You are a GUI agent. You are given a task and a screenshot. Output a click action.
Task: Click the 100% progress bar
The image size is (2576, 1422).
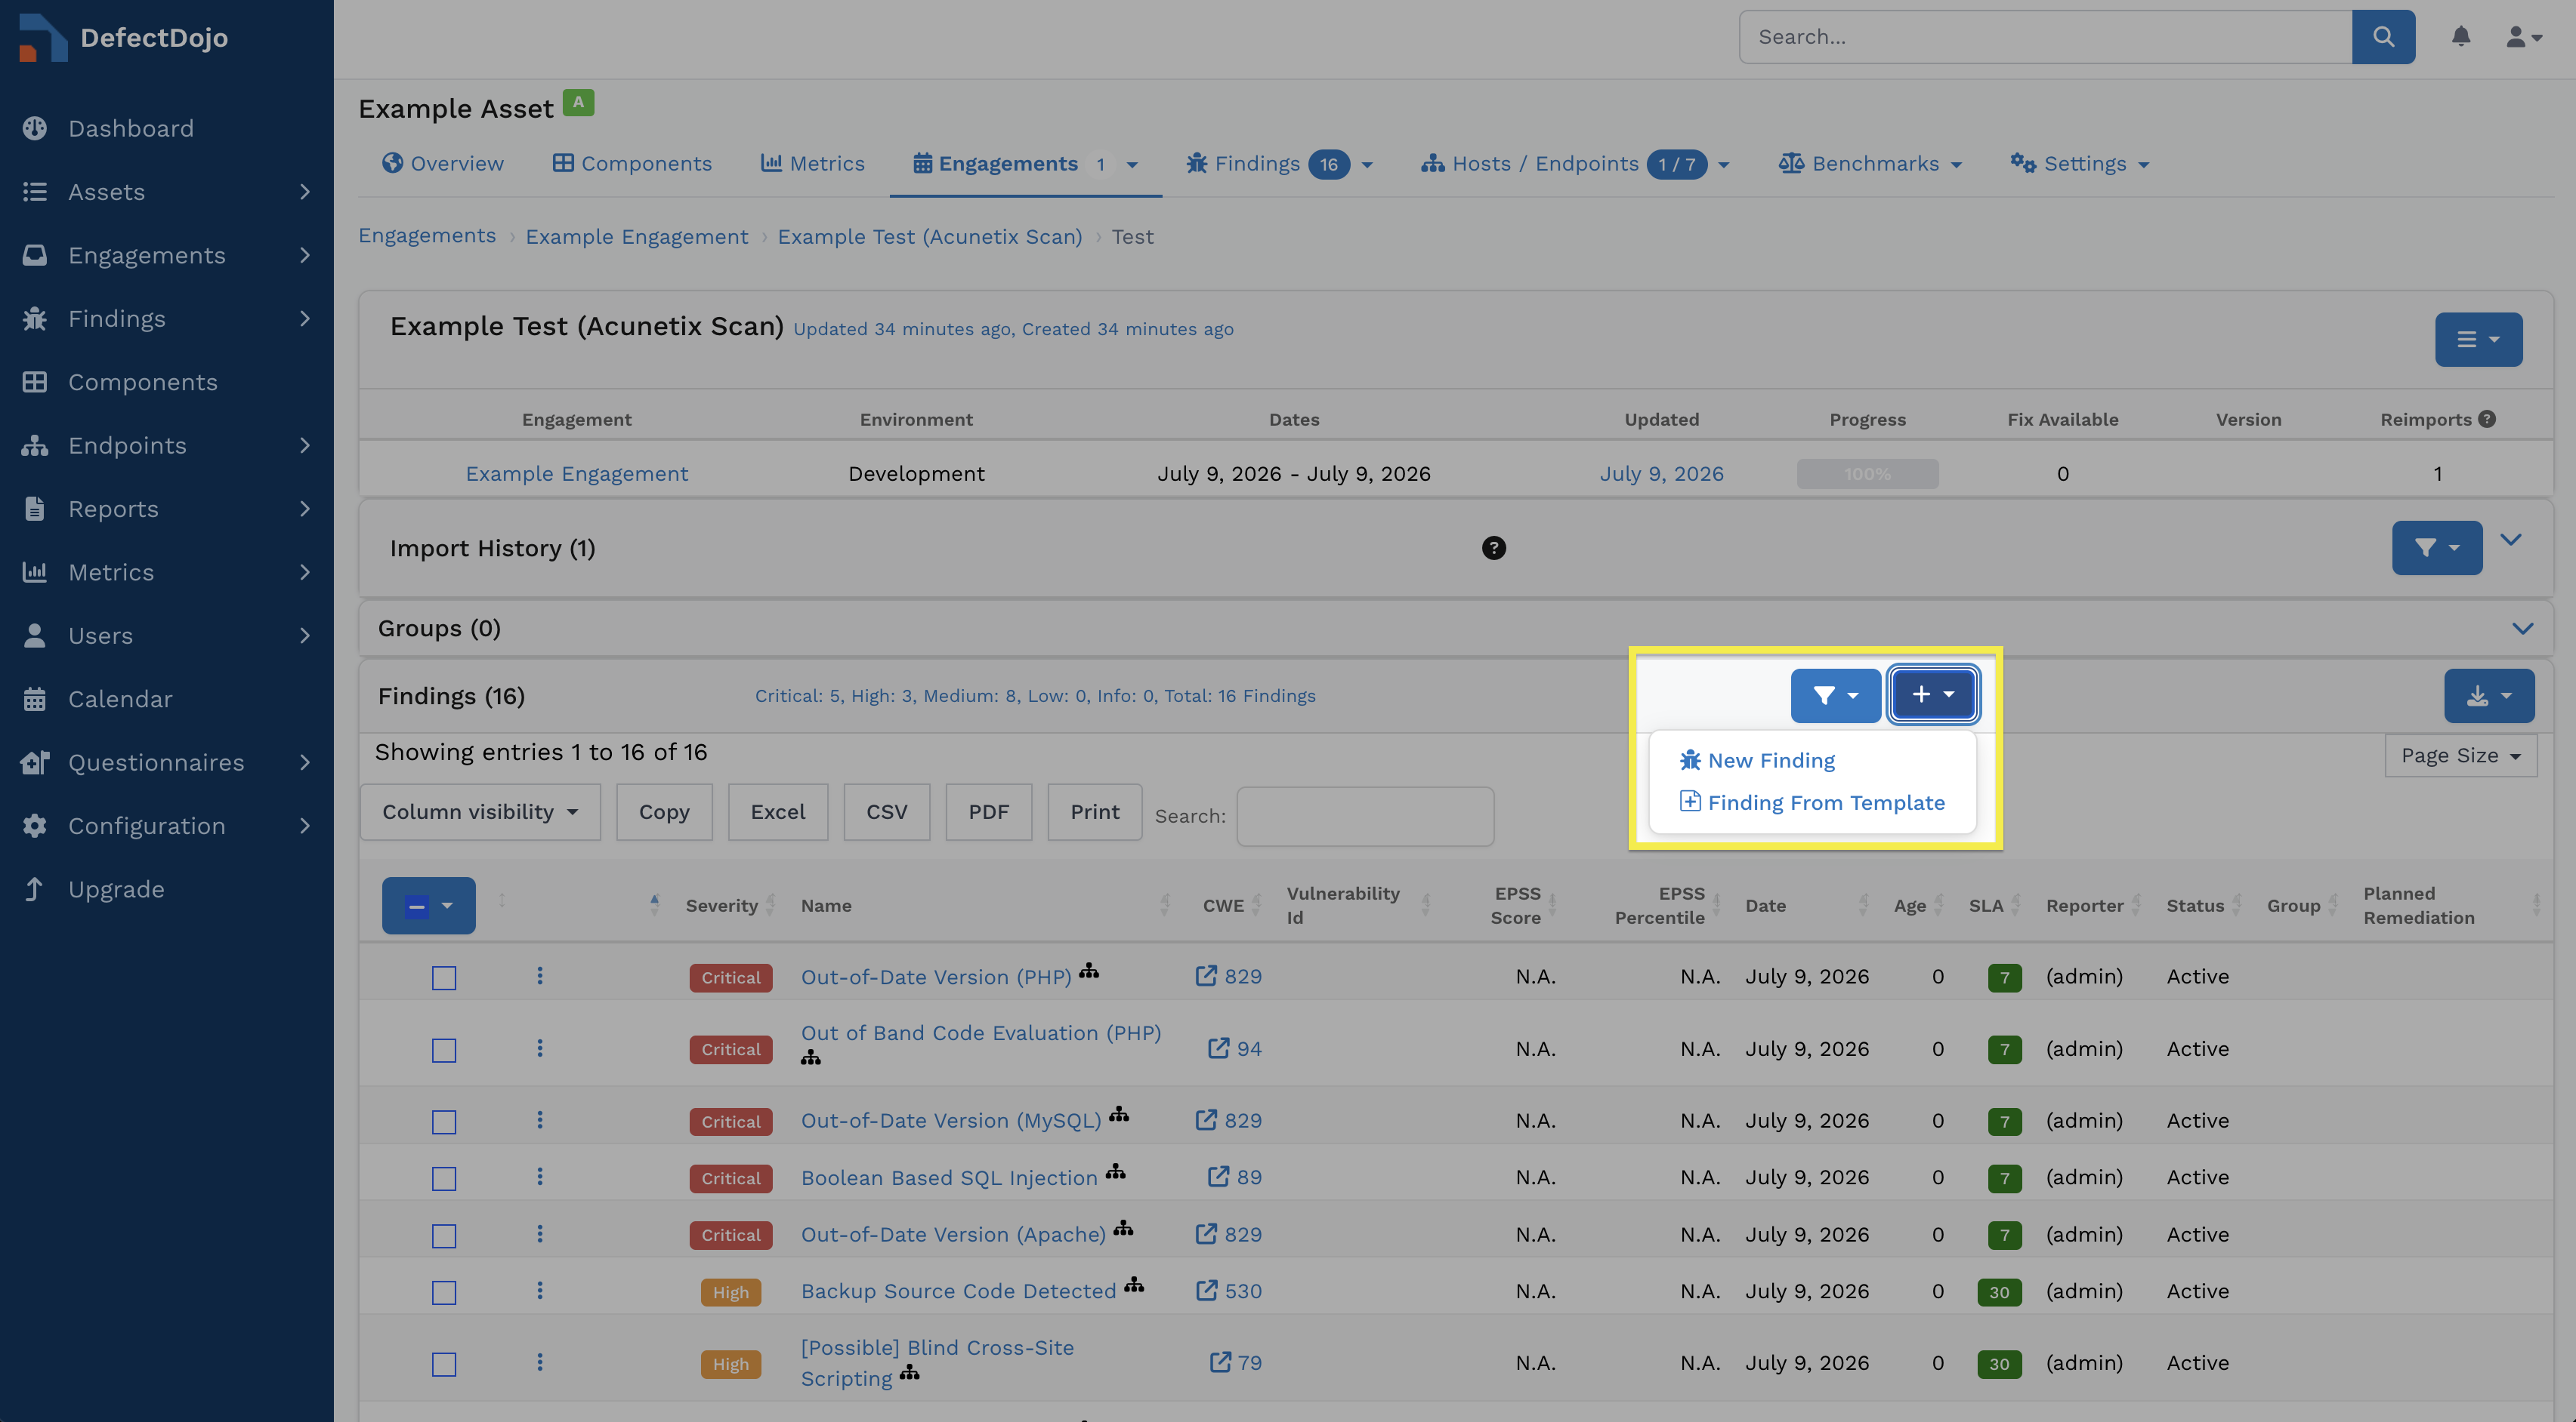tap(1867, 474)
